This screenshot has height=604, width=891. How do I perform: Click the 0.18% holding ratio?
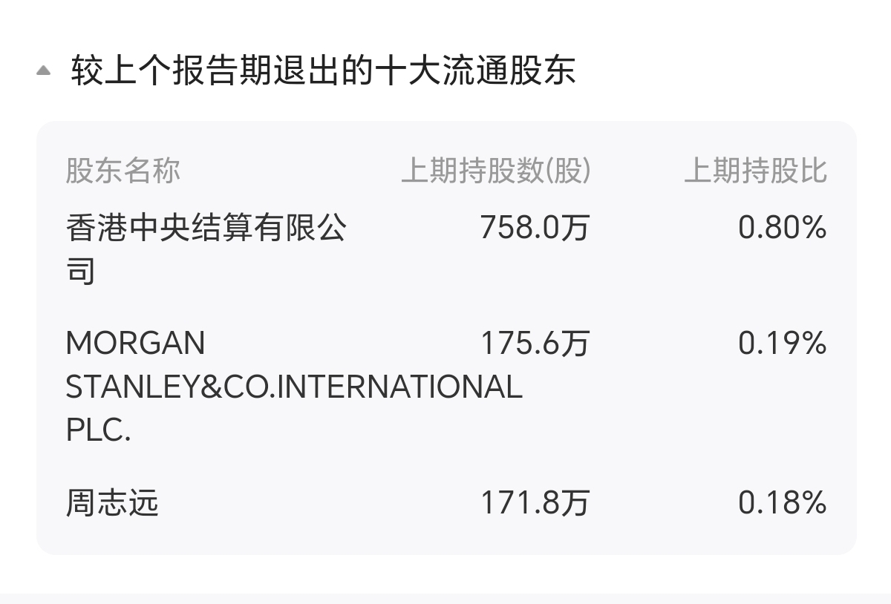point(783,503)
